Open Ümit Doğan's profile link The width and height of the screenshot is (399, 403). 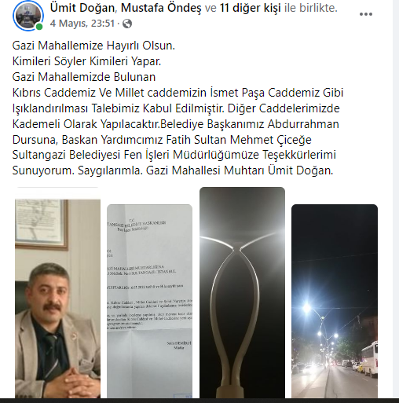click(82, 8)
